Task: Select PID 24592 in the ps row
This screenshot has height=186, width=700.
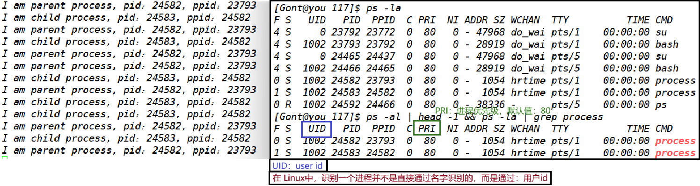Action: point(346,105)
